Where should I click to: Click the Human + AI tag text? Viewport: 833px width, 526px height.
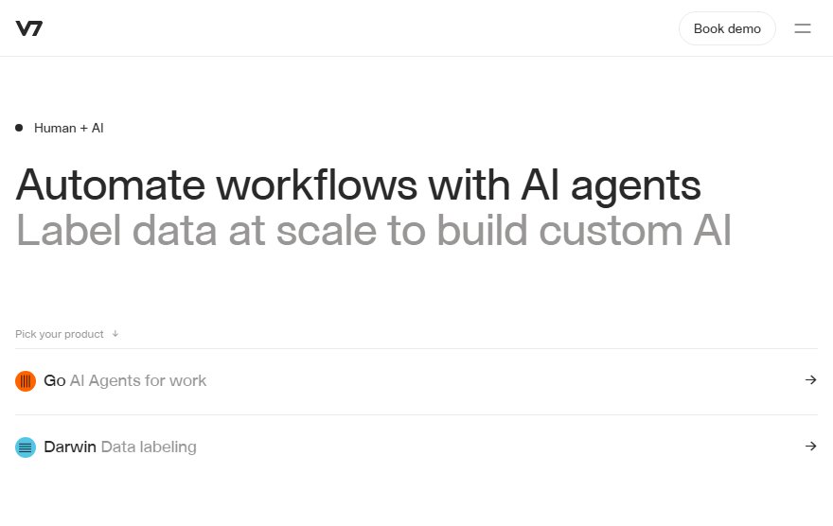click(68, 128)
